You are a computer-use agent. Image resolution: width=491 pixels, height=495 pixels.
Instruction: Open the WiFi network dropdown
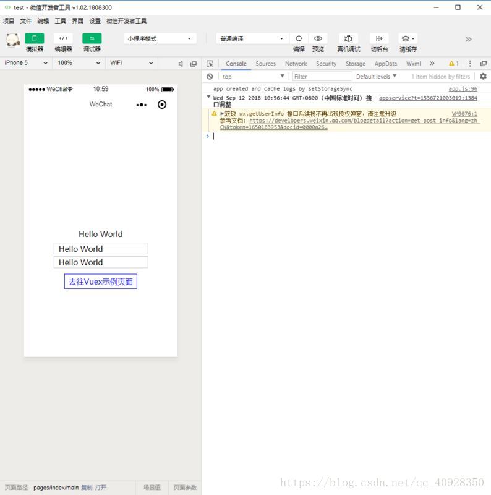(x=131, y=63)
